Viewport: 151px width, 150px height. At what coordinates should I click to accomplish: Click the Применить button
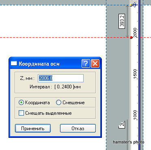[x=33, y=129]
